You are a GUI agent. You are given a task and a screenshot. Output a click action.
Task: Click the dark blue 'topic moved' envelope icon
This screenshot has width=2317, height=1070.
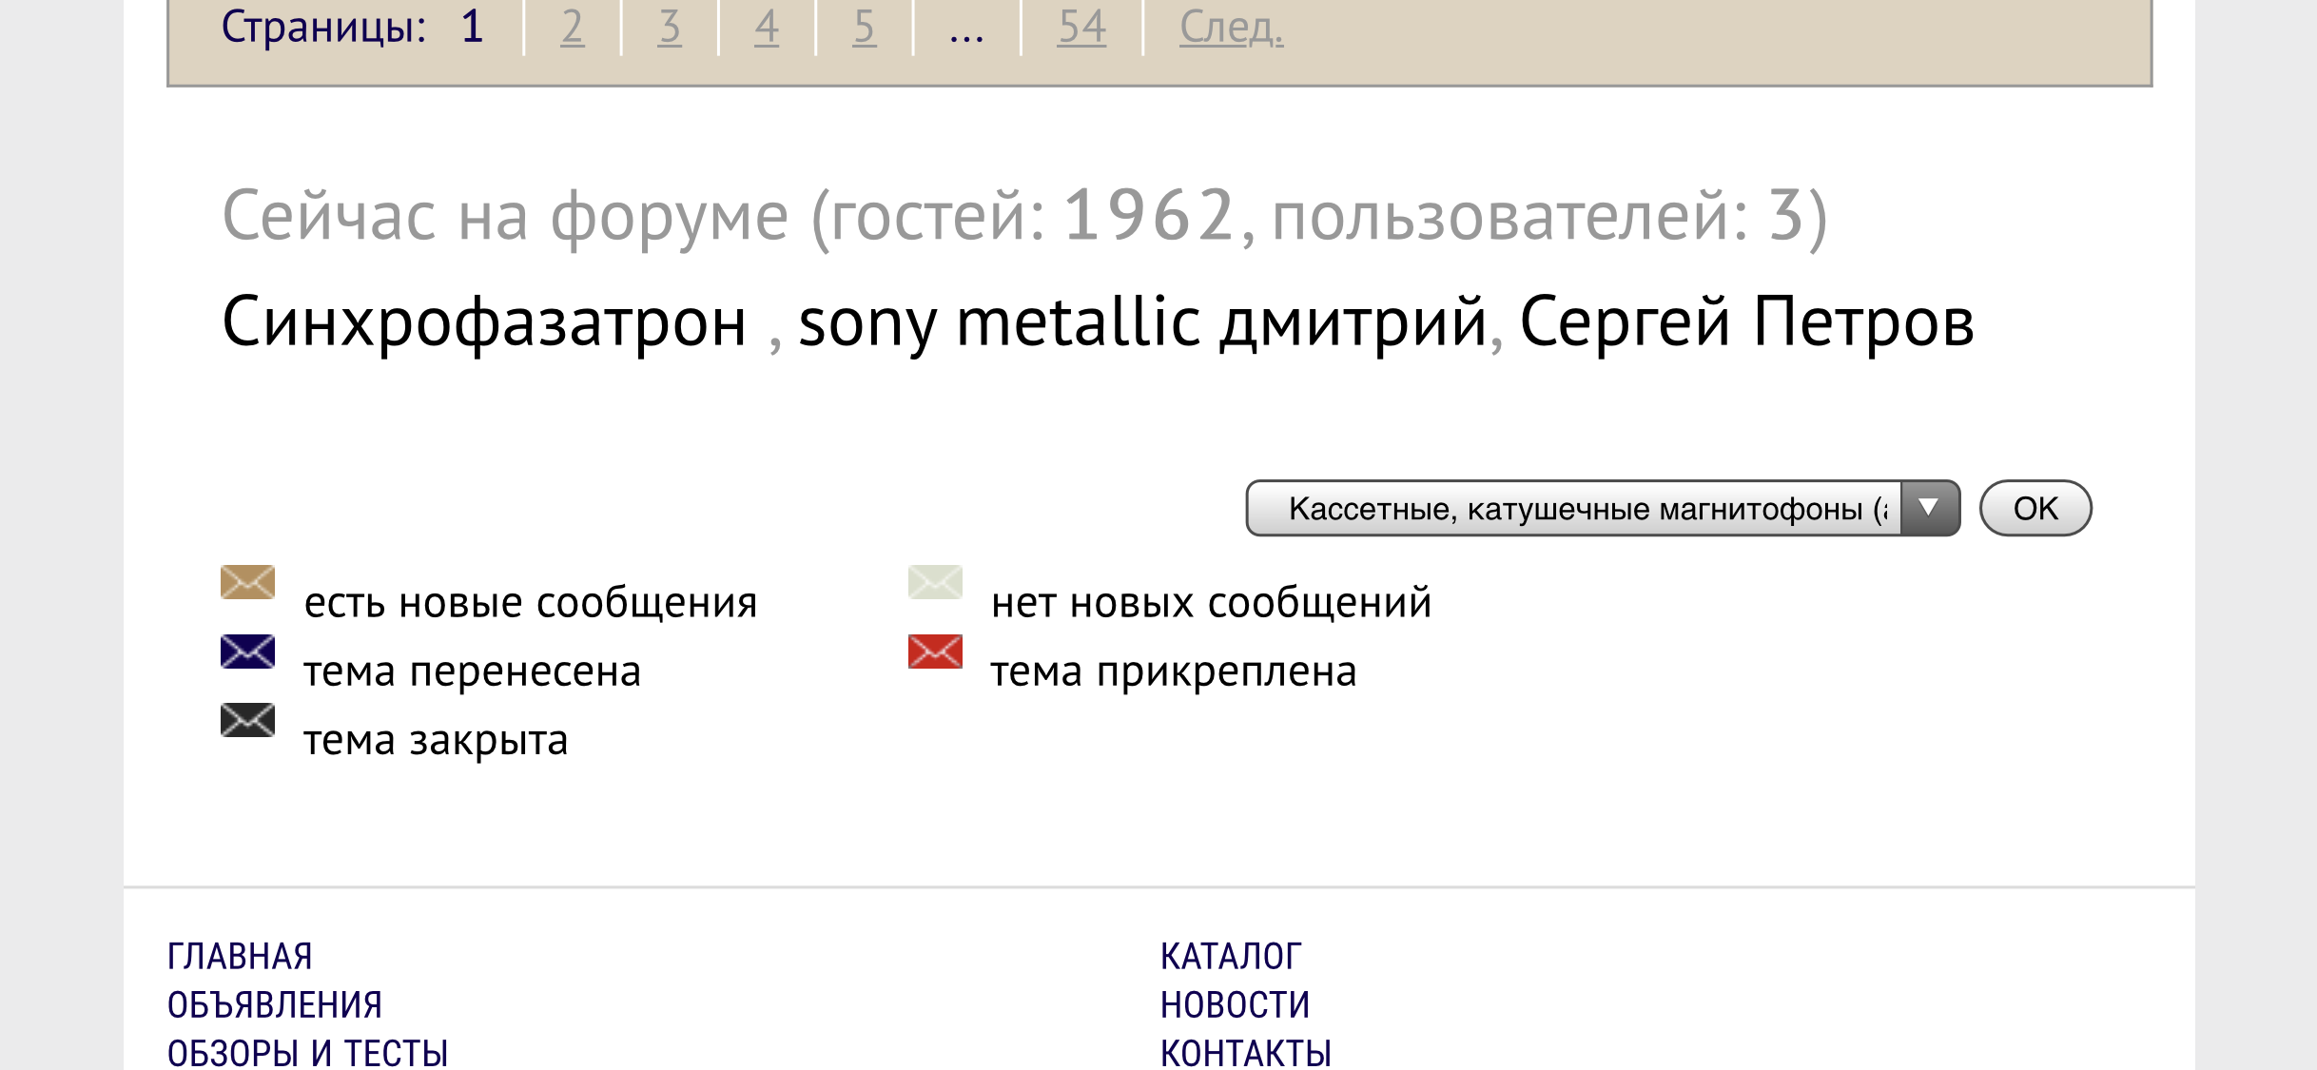tap(247, 652)
